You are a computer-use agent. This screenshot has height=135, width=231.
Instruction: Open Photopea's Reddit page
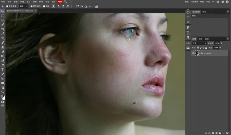click(218, 2)
